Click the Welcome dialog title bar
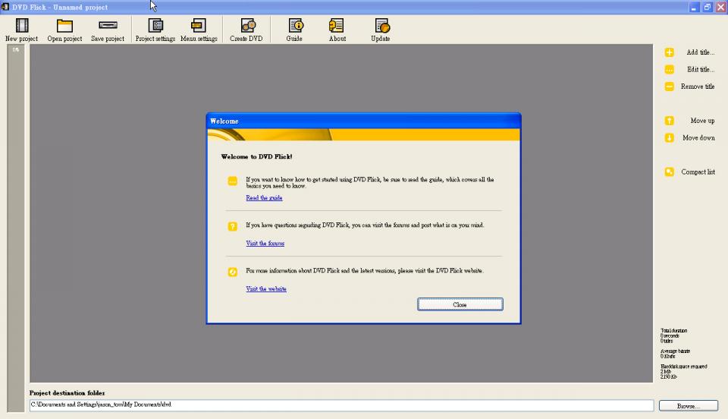Viewport: 728px width, 419px height. (363, 121)
